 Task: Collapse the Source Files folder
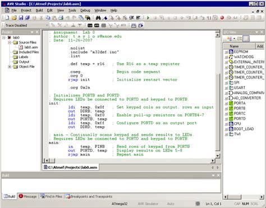[x=10, y=43]
